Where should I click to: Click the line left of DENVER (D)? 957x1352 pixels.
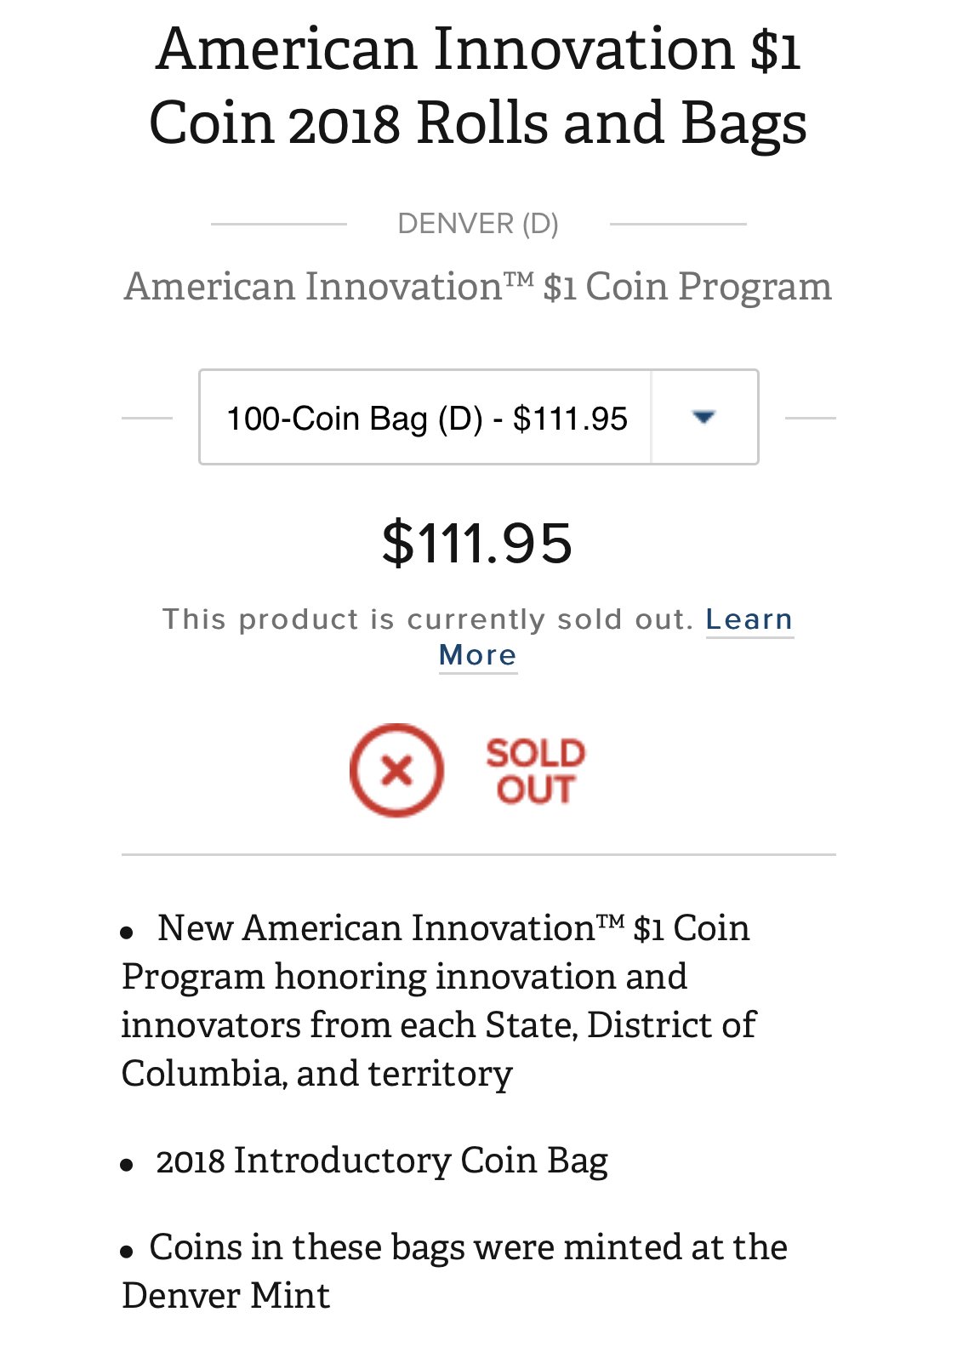279,224
